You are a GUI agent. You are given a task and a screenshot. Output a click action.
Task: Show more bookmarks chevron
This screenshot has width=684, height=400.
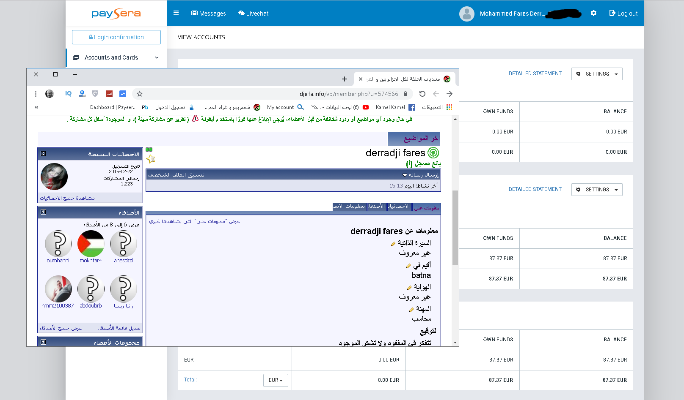point(36,107)
